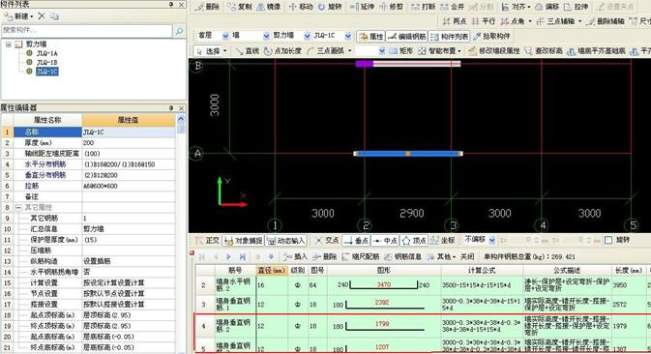Click the 直径(mm) column header in rebar table
Image resolution: width=651 pixels, height=354 pixels.
coord(272,270)
